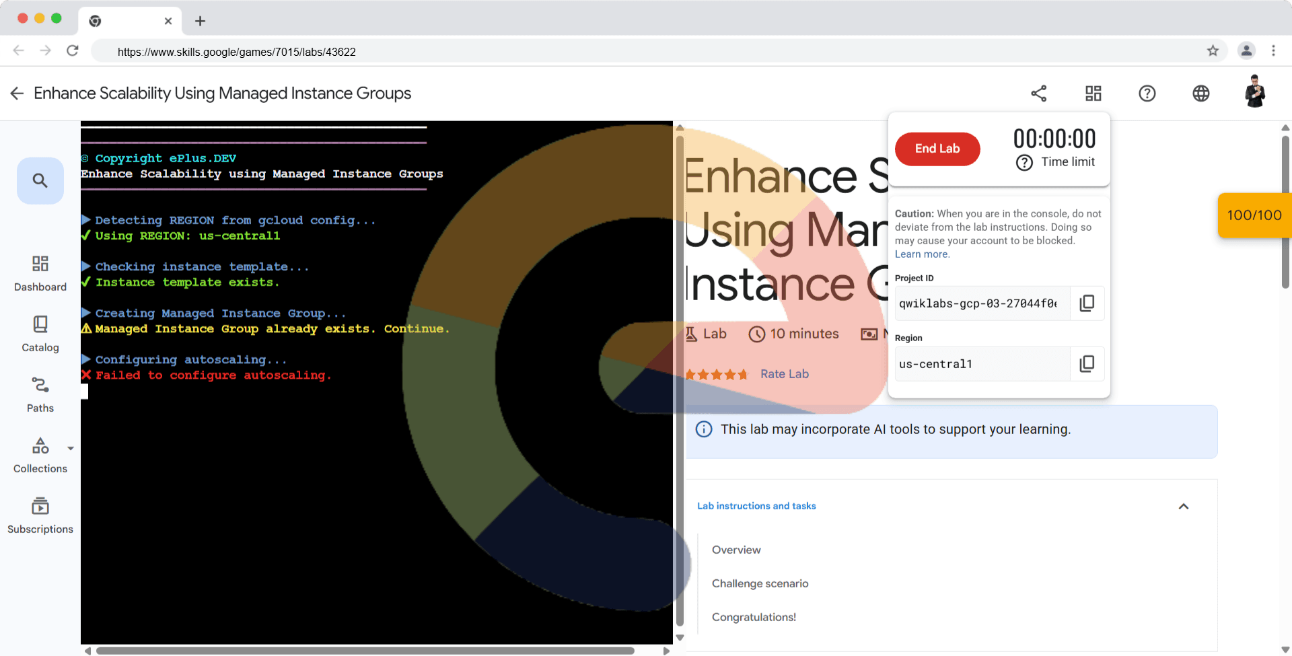Go to Paths in the sidebar
Image resolution: width=1292 pixels, height=656 pixels.
pyautogui.click(x=40, y=394)
